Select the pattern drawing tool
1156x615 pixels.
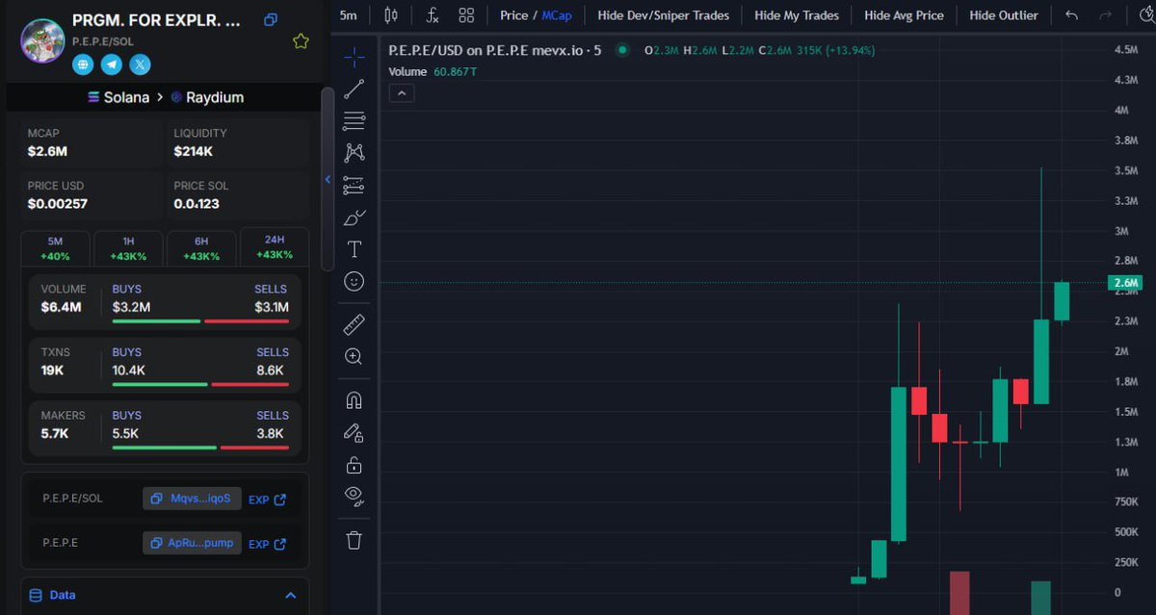[x=355, y=153]
